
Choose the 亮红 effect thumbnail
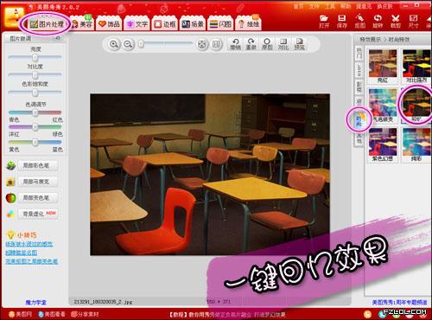pos(383,67)
